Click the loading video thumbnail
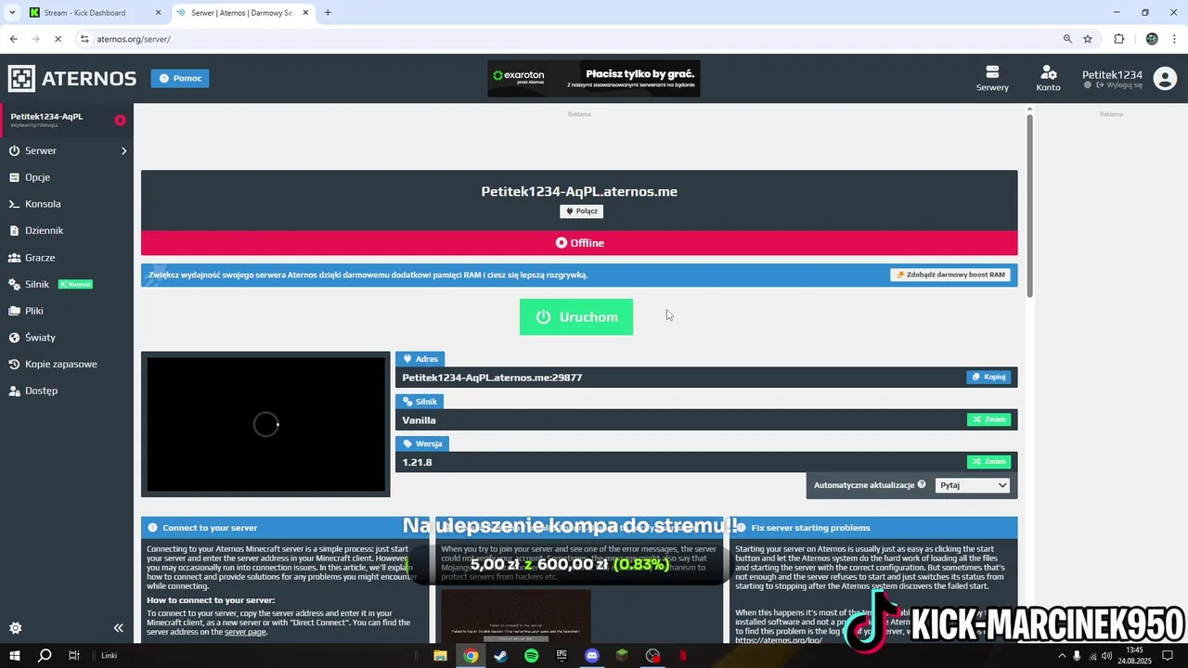 point(265,424)
